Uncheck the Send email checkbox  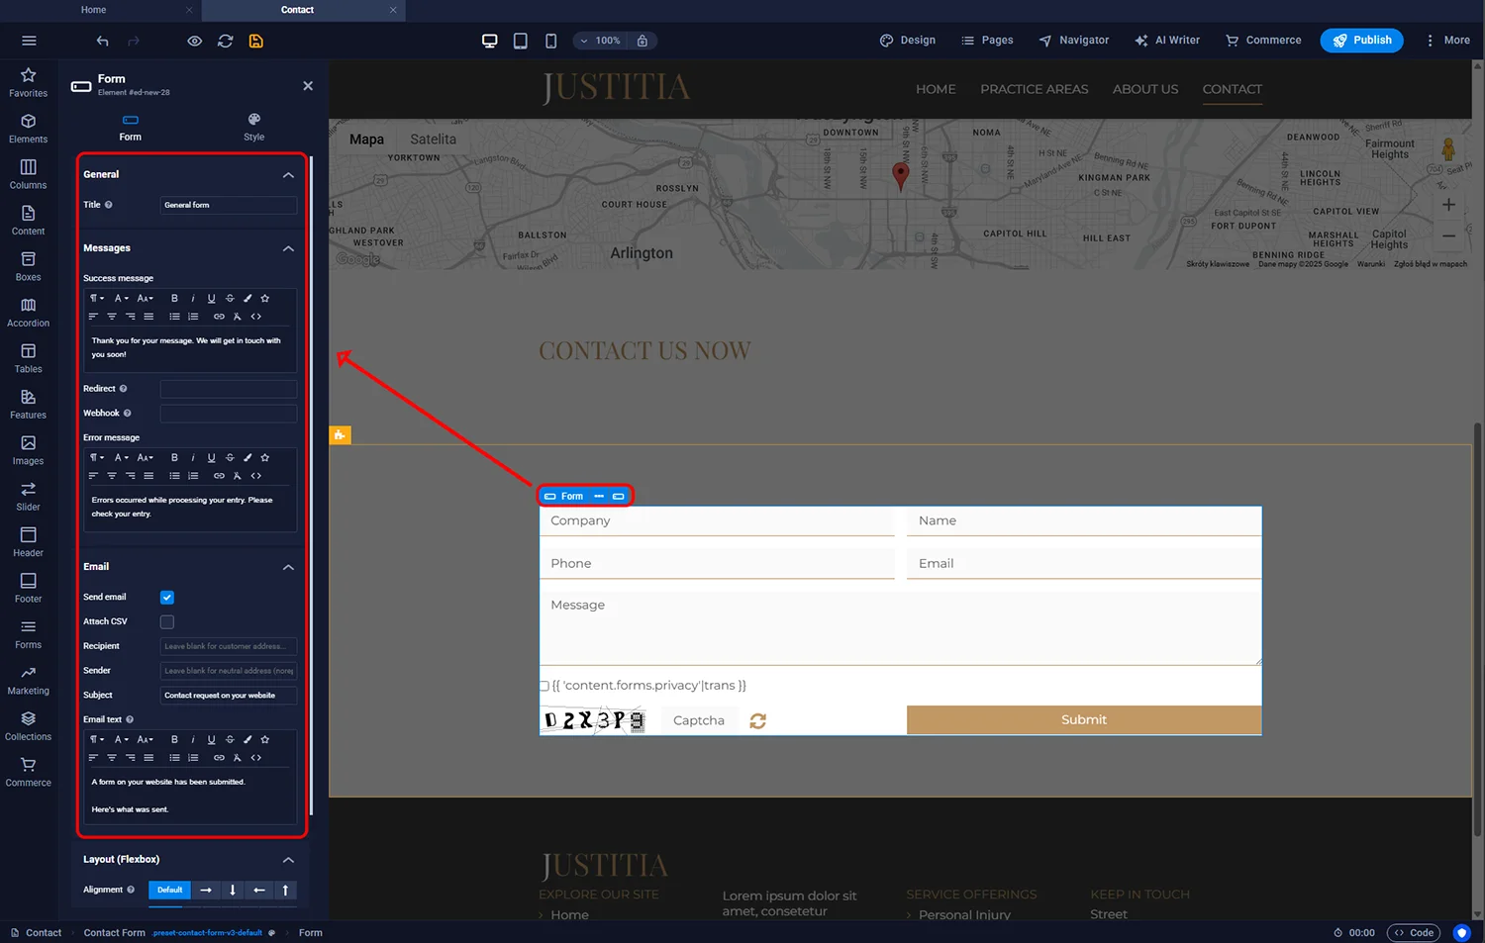pyautogui.click(x=167, y=598)
